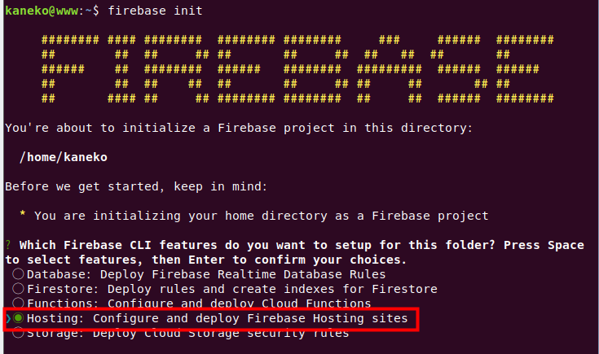Click the 'firebase init' command text
Viewport: 599px width, 354px height.
155,11
